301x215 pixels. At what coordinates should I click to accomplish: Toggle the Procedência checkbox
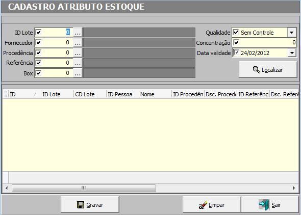tap(38, 52)
